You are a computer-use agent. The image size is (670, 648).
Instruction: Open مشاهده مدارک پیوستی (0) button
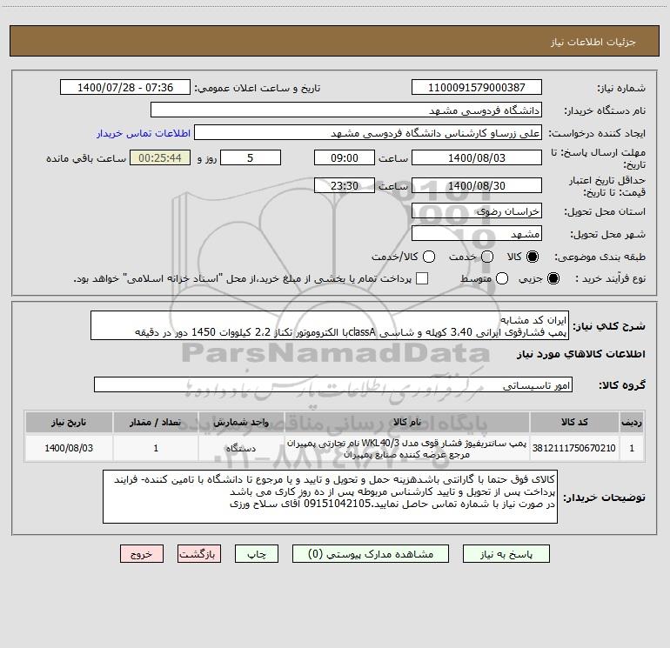click(371, 553)
